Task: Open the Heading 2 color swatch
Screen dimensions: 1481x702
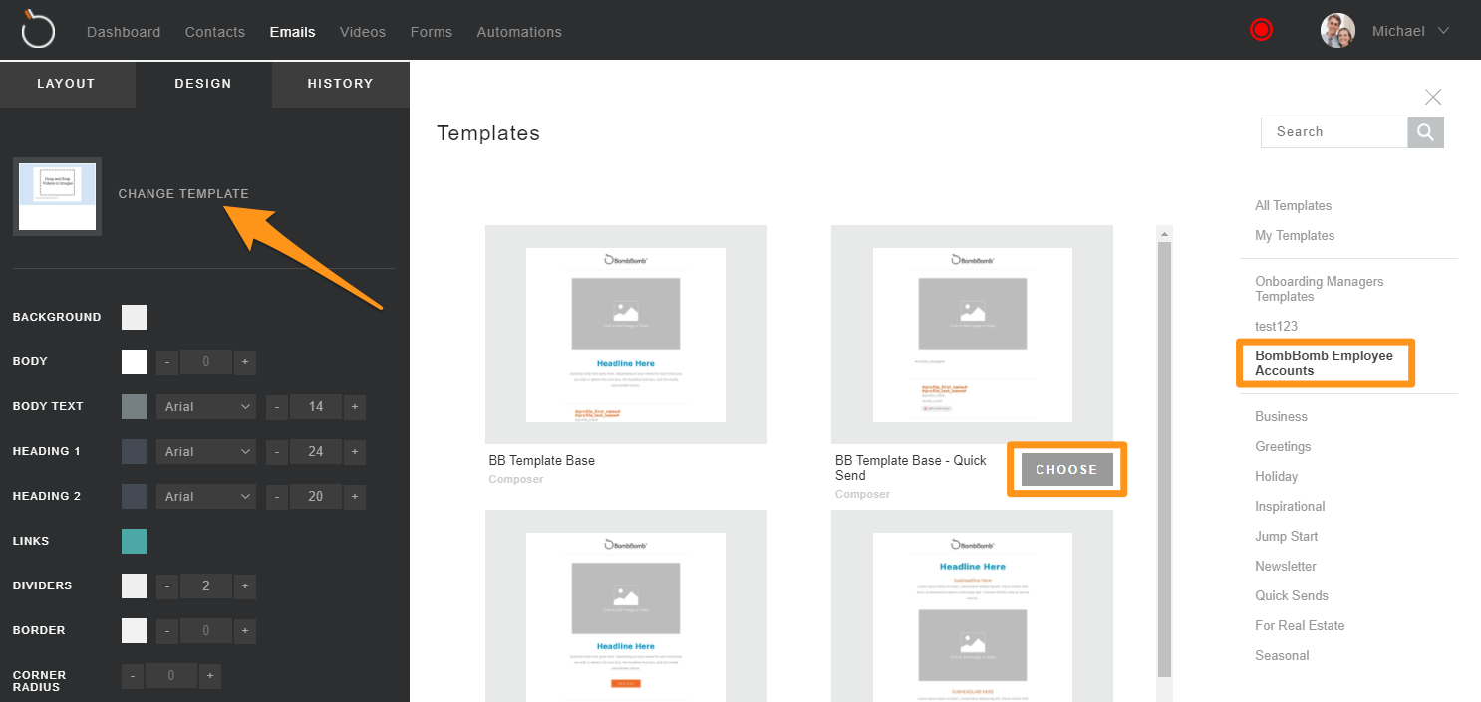Action: click(134, 496)
